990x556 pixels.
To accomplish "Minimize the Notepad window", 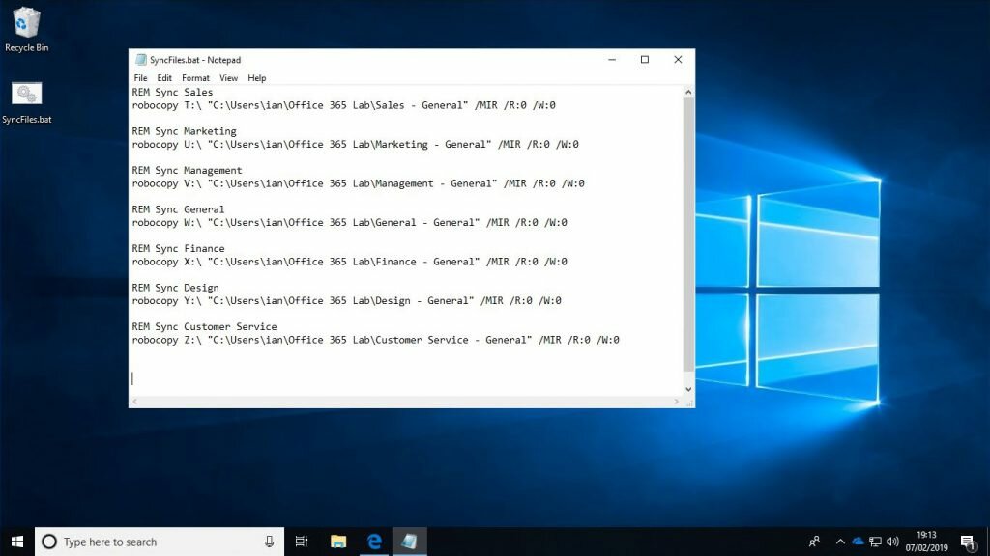I will click(x=612, y=60).
